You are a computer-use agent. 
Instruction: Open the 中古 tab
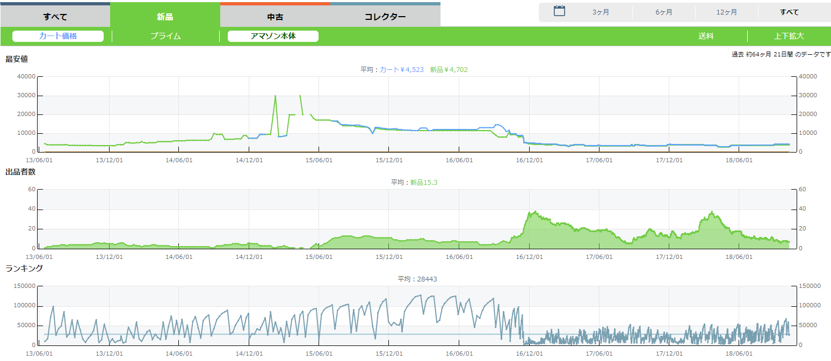pyautogui.click(x=275, y=16)
